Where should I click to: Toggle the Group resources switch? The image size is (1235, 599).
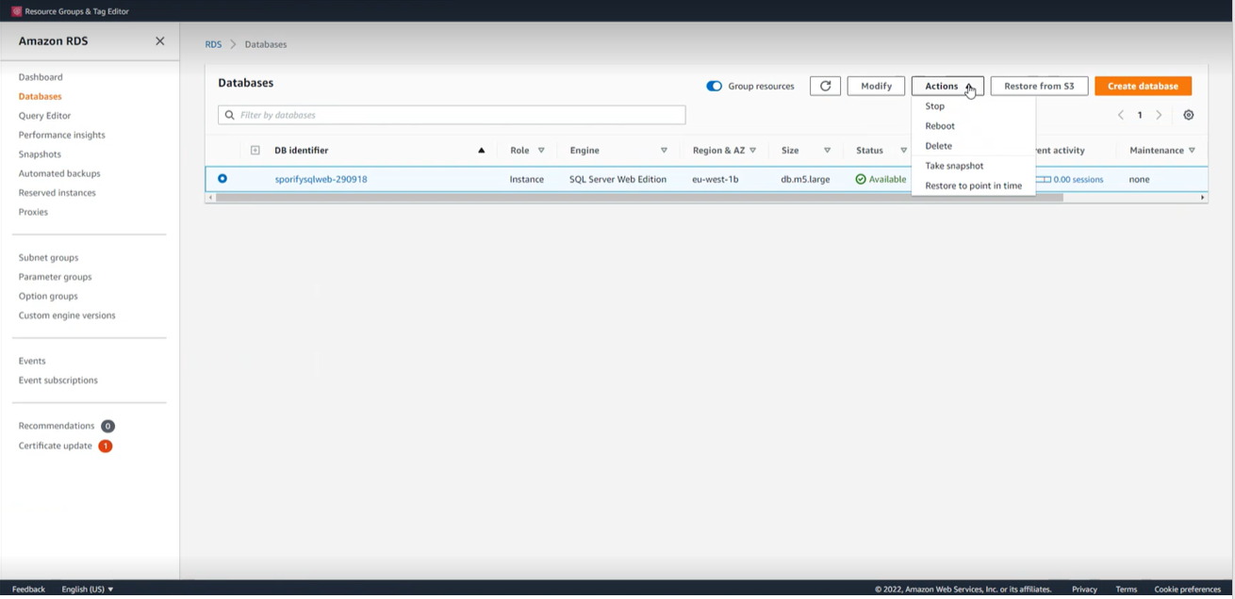point(714,86)
